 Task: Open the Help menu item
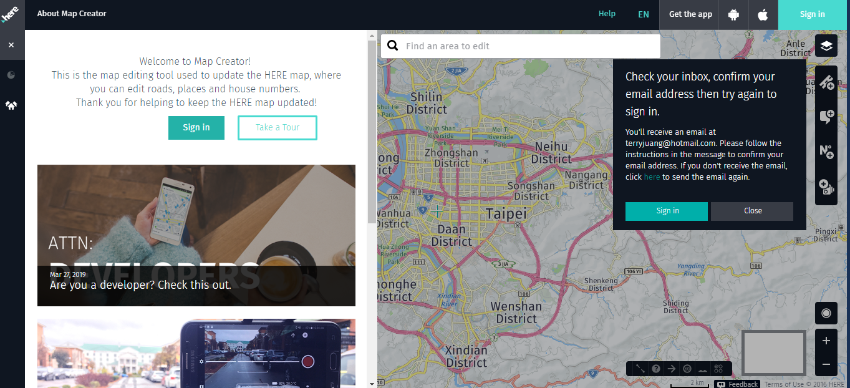(607, 14)
